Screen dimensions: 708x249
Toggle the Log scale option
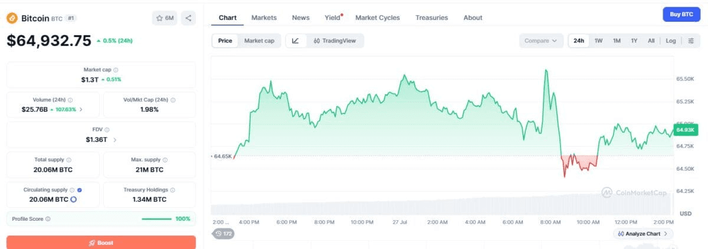pyautogui.click(x=671, y=41)
